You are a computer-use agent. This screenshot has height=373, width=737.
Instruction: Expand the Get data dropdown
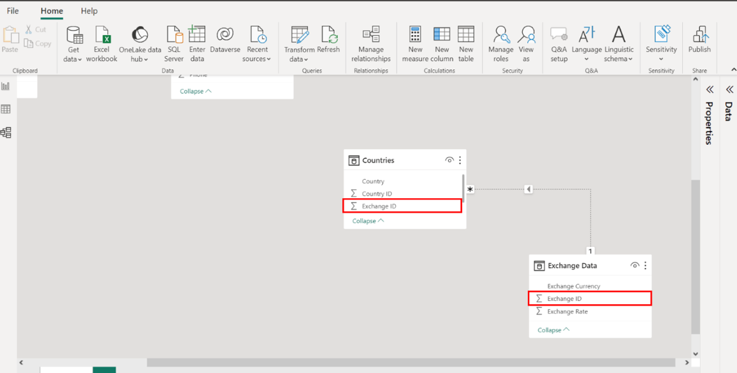tap(73, 59)
